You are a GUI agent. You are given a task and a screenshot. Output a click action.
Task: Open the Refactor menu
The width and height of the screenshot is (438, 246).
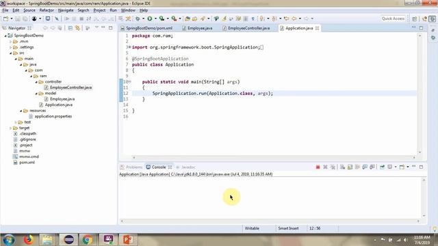point(47,10)
